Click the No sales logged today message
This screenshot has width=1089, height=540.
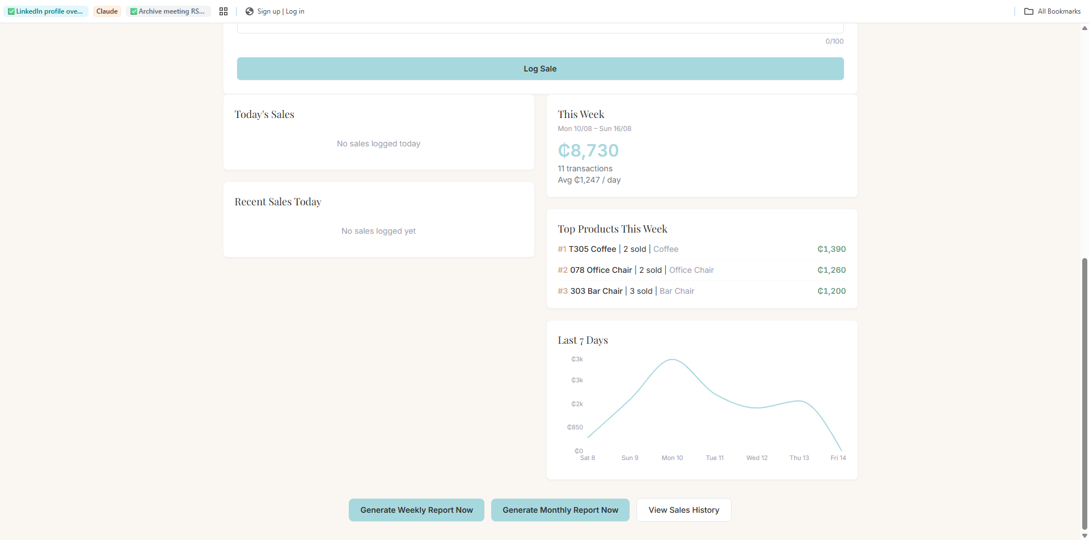378,144
